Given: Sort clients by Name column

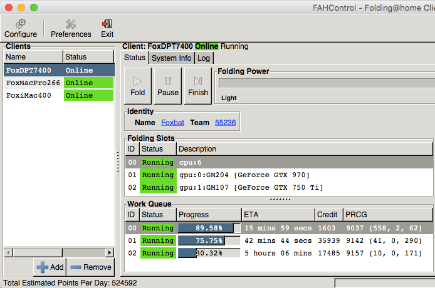Looking at the screenshot, I should [x=33, y=57].
